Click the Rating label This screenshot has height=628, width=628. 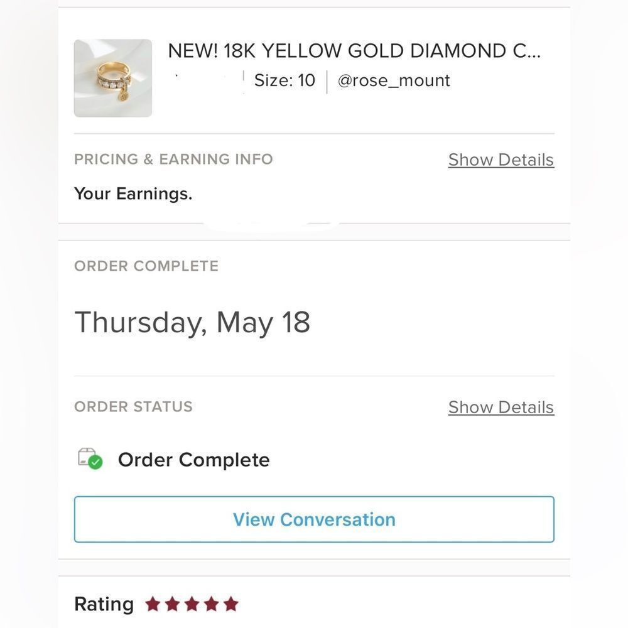point(104,604)
